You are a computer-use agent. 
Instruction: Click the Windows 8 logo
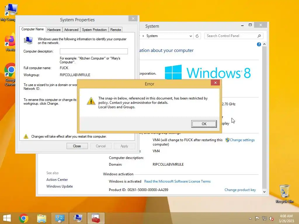click(x=208, y=72)
